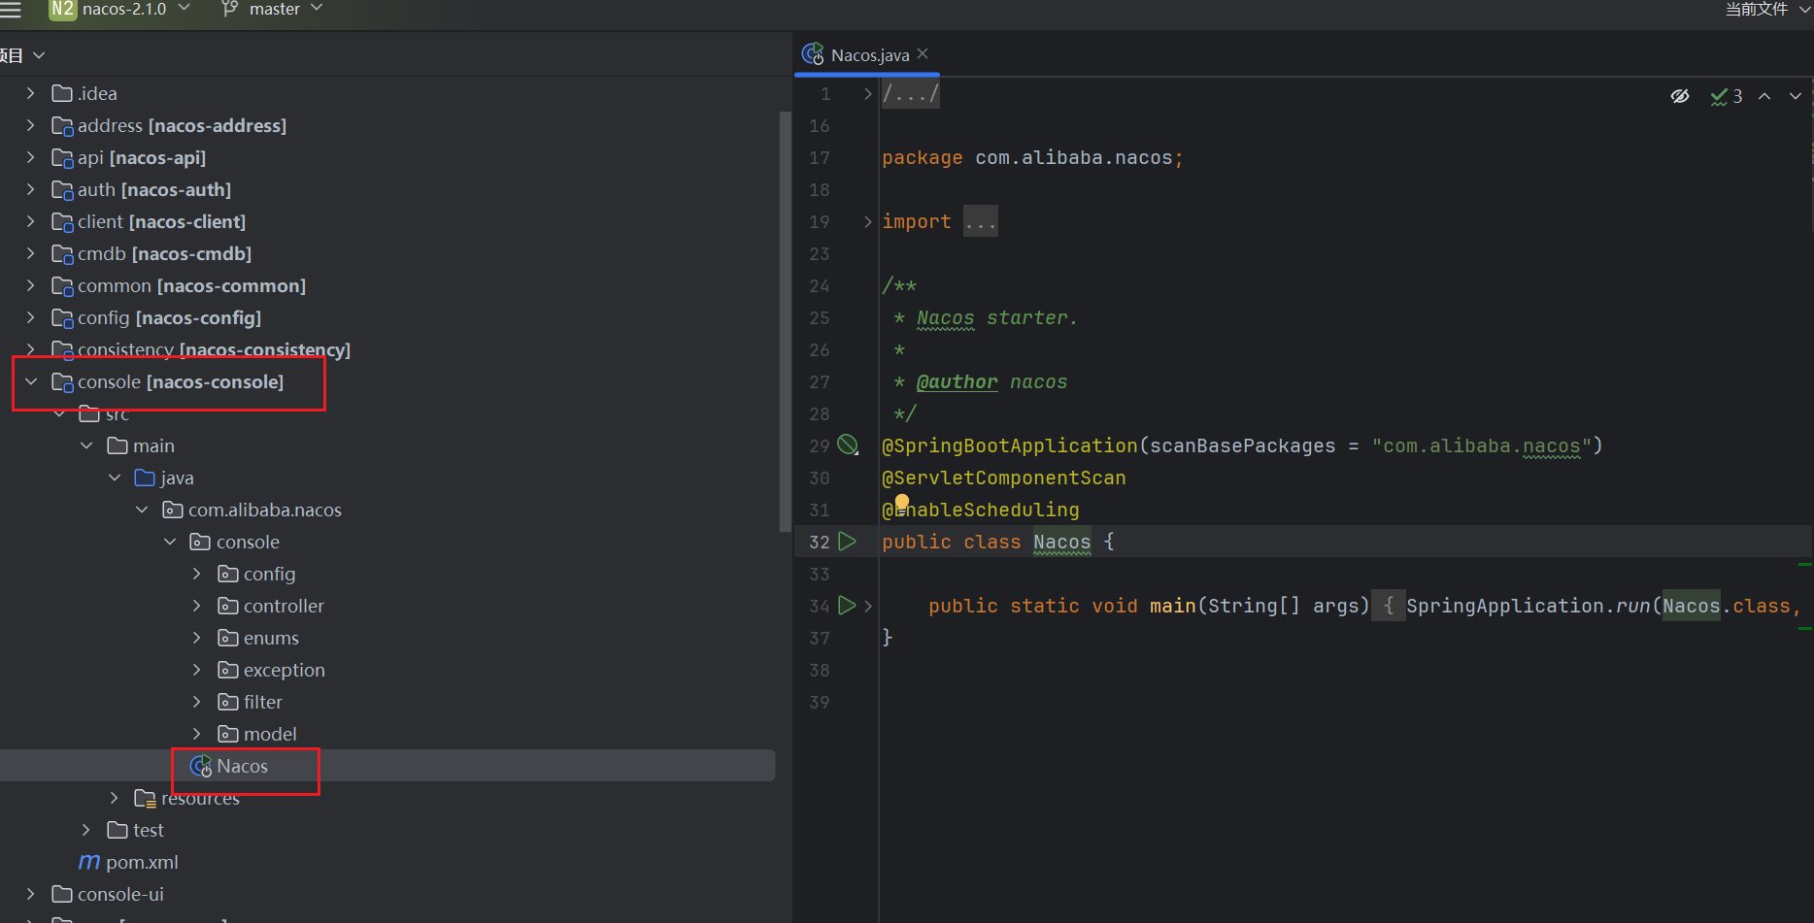Toggle reader mode eye icon in editor
This screenshot has height=923, width=1814.
1680,96
